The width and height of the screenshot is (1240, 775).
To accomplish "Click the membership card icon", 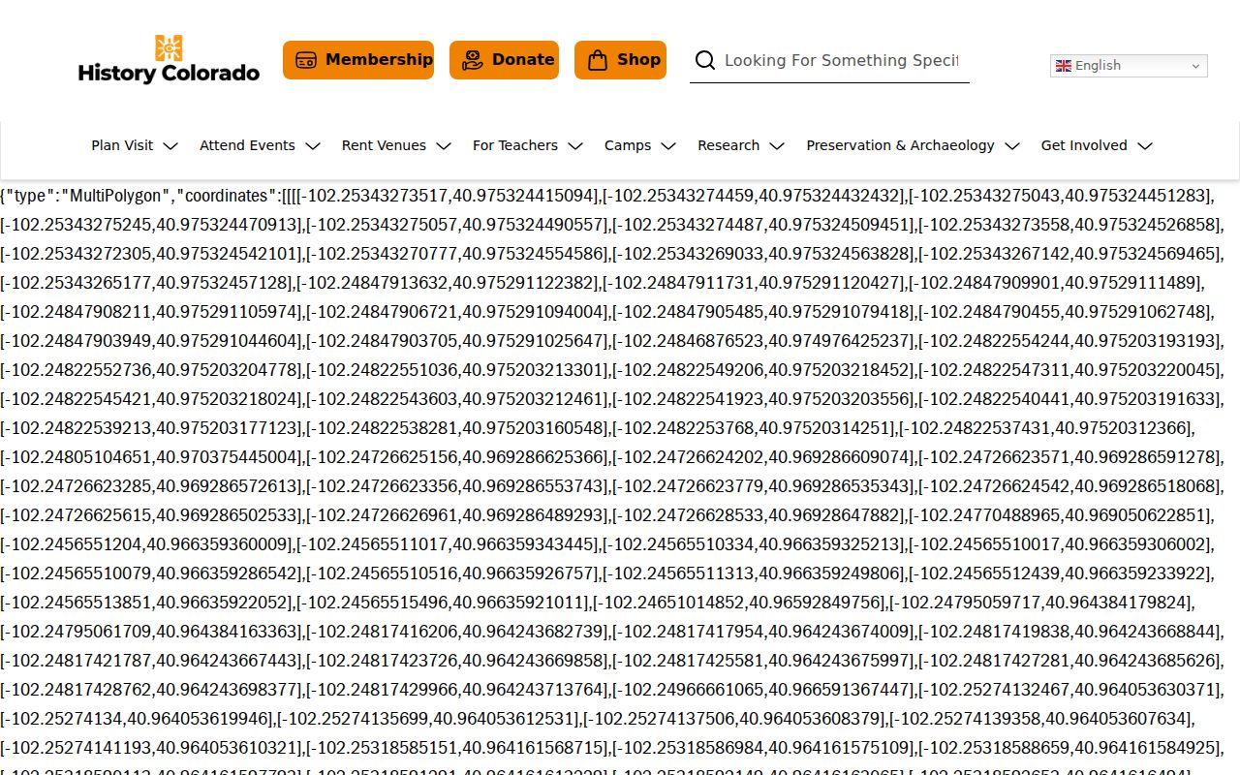I will click(306, 60).
